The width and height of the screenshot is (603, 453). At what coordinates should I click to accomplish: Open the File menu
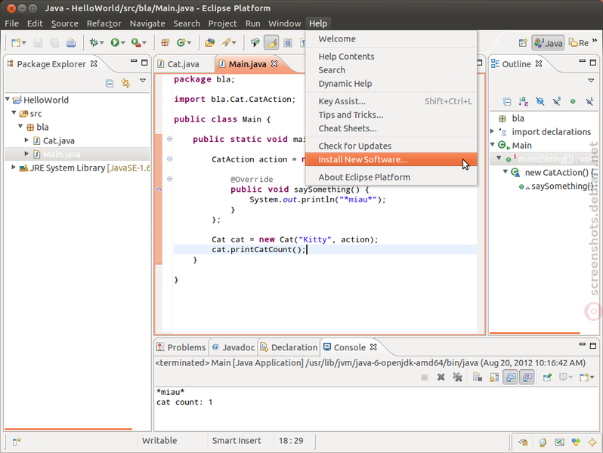(x=11, y=23)
